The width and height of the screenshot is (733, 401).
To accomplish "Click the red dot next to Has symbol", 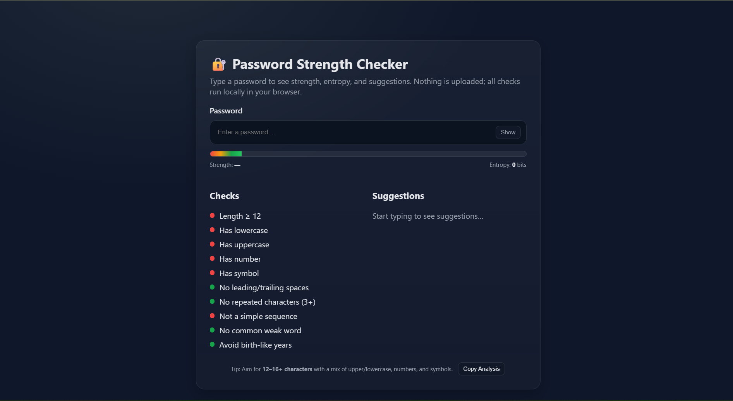I will pyautogui.click(x=212, y=272).
